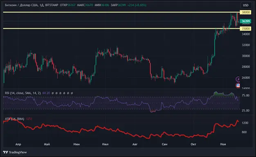Viewport: 256px width, 157px height.
Task: Click the 25.00 RSI axis label
Action: coord(245,111)
